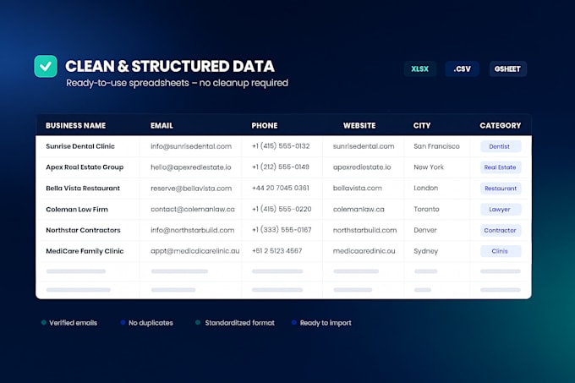
Task: Click the Lawyer category tag
Action: (501, 210)
